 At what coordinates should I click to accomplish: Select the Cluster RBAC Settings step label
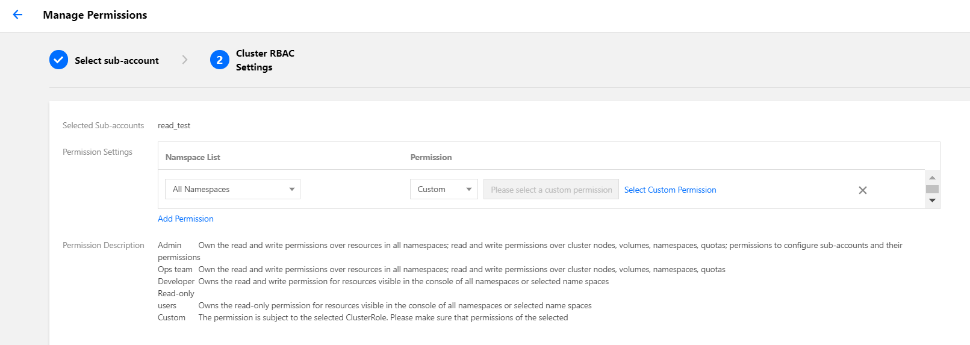pyautogui.click(x=265, y=60)
